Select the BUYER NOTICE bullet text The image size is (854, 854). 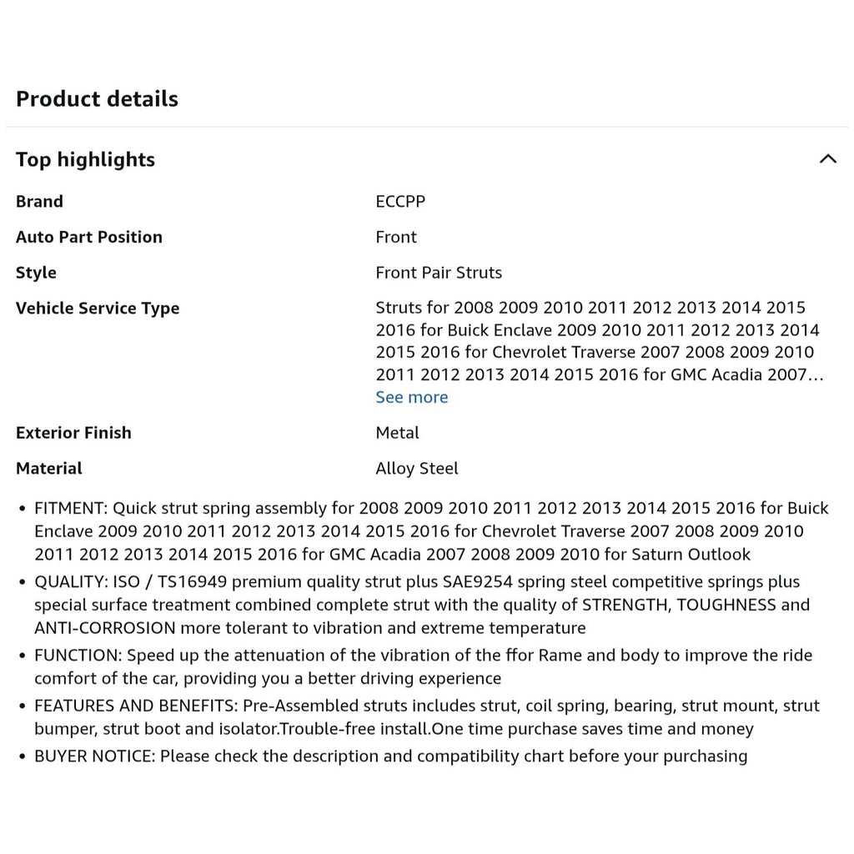391,756
